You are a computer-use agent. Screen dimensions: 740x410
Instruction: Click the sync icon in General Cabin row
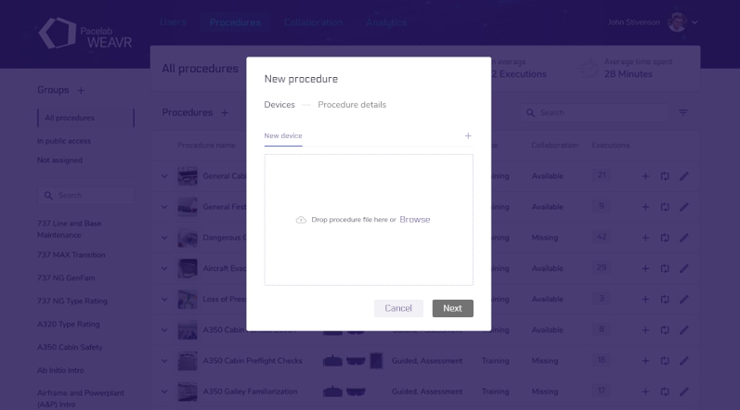pyautogui.click(x=665, y=176)
